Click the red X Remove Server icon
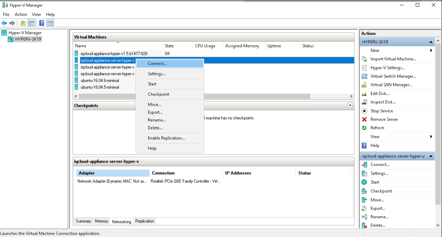Screen dimensions: 442x237 click(x=365, y=119)
